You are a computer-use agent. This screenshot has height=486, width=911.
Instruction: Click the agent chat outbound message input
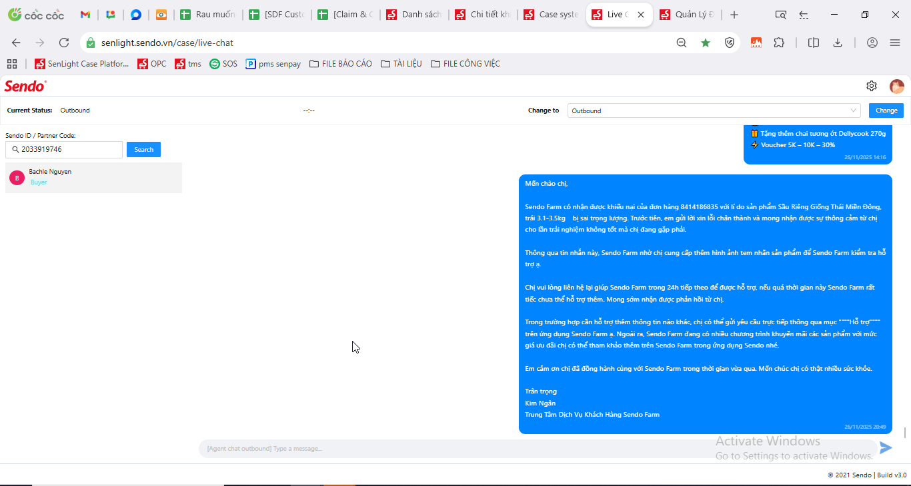coord(538,449)
